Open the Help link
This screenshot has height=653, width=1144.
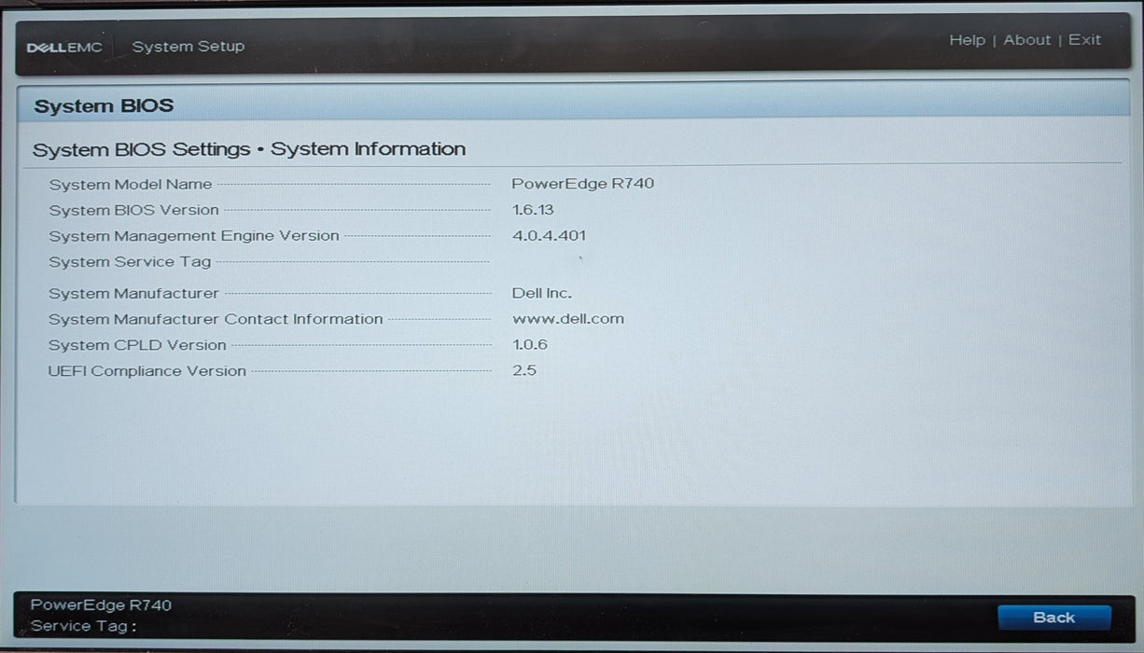[967, 40]
